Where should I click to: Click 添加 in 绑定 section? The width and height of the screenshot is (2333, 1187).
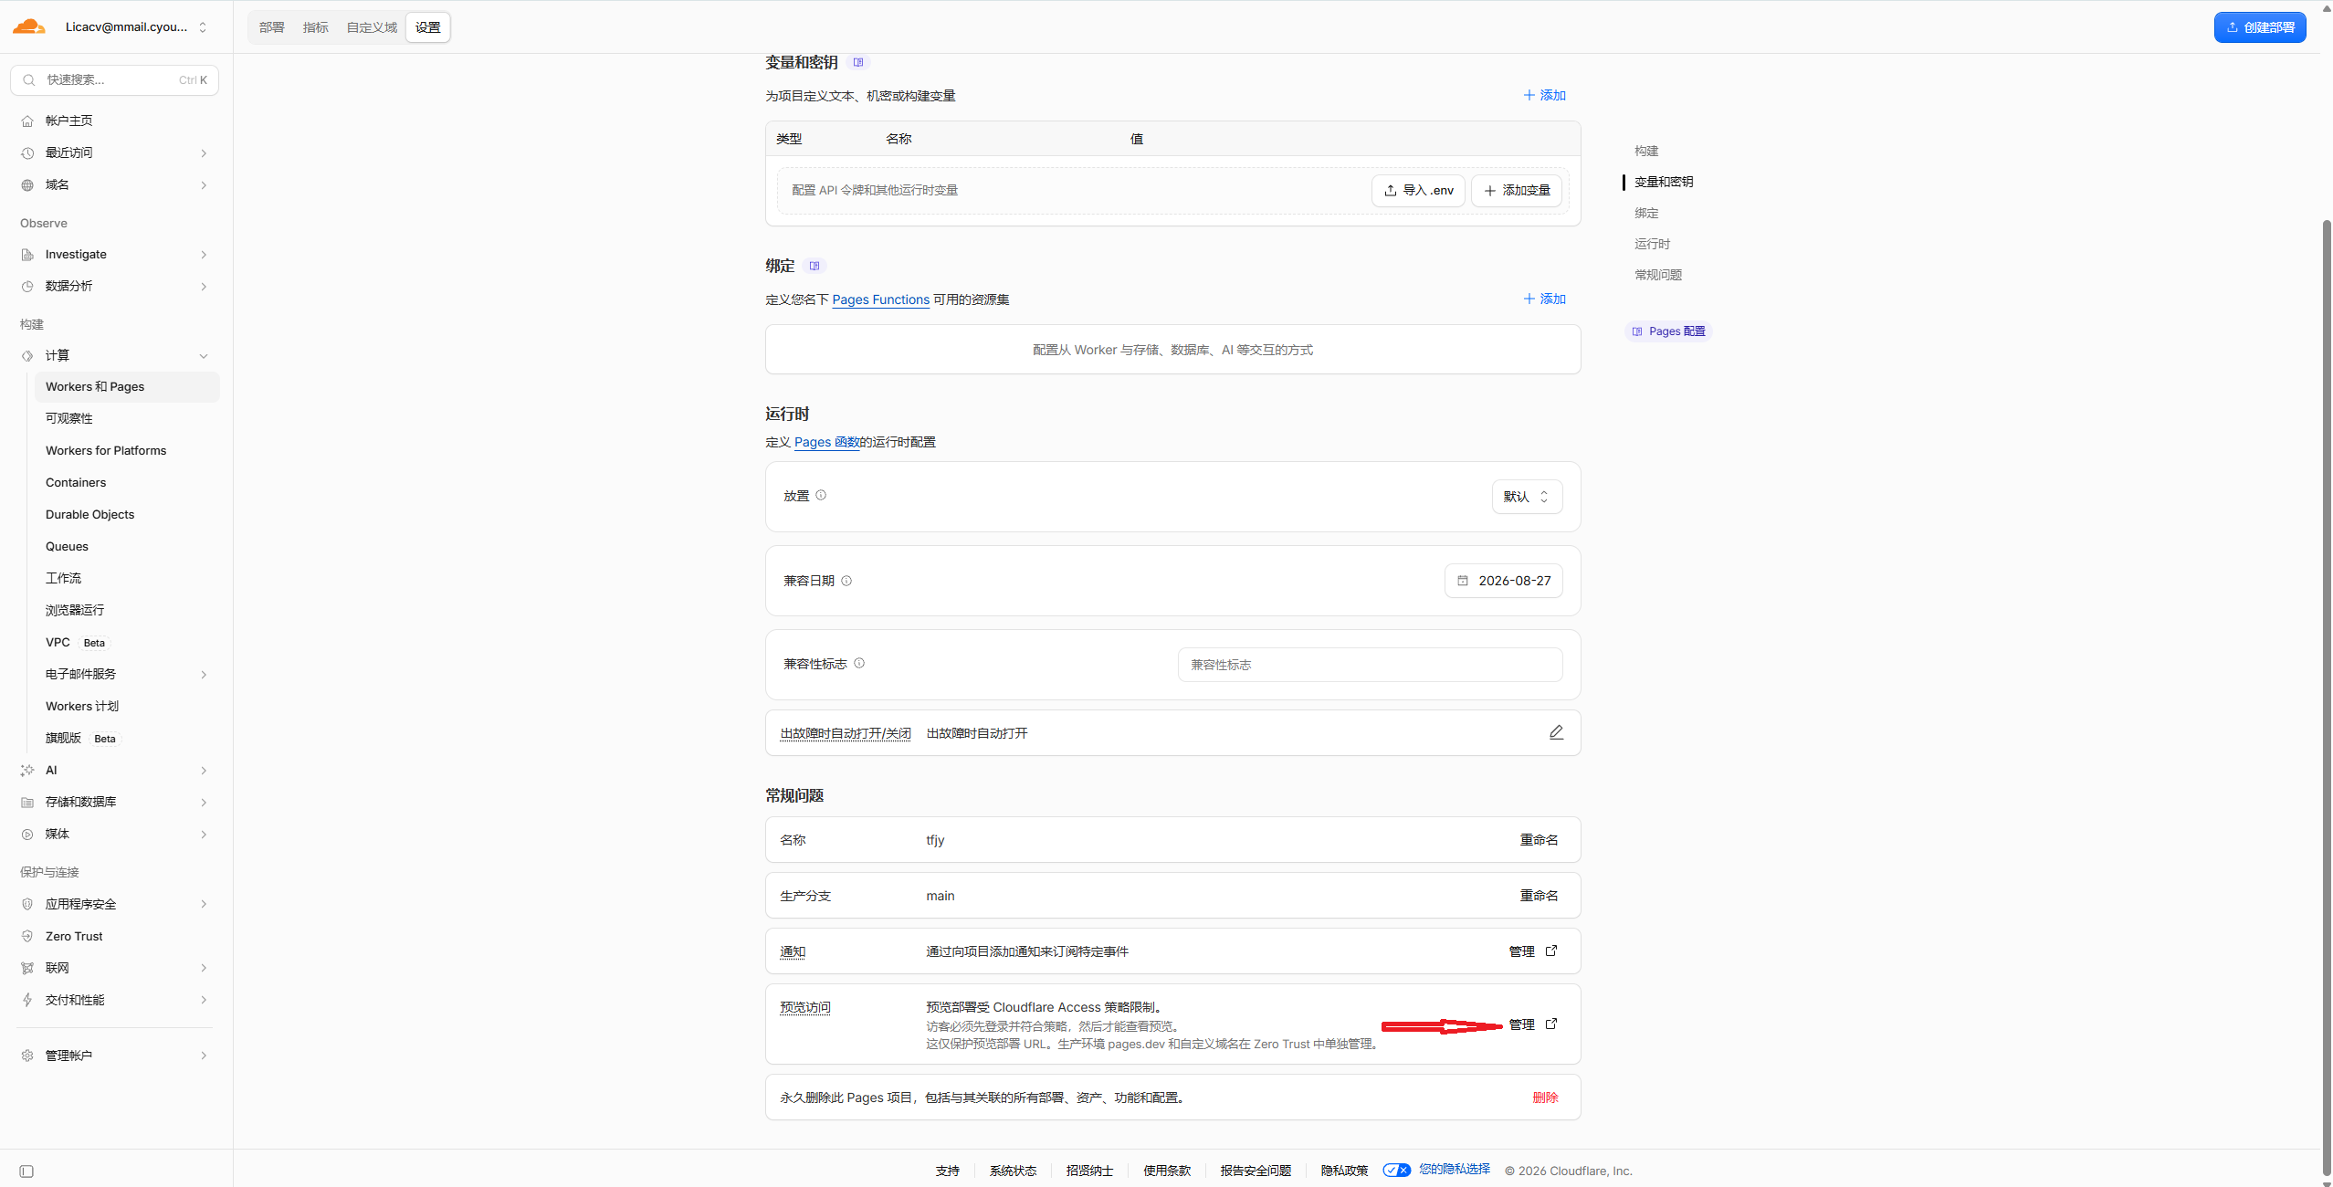pyautogui.click(x=1544, y=299)
